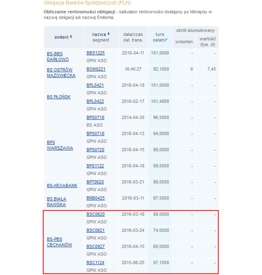Open bond BPS0720 details

(x=95, y=150)
